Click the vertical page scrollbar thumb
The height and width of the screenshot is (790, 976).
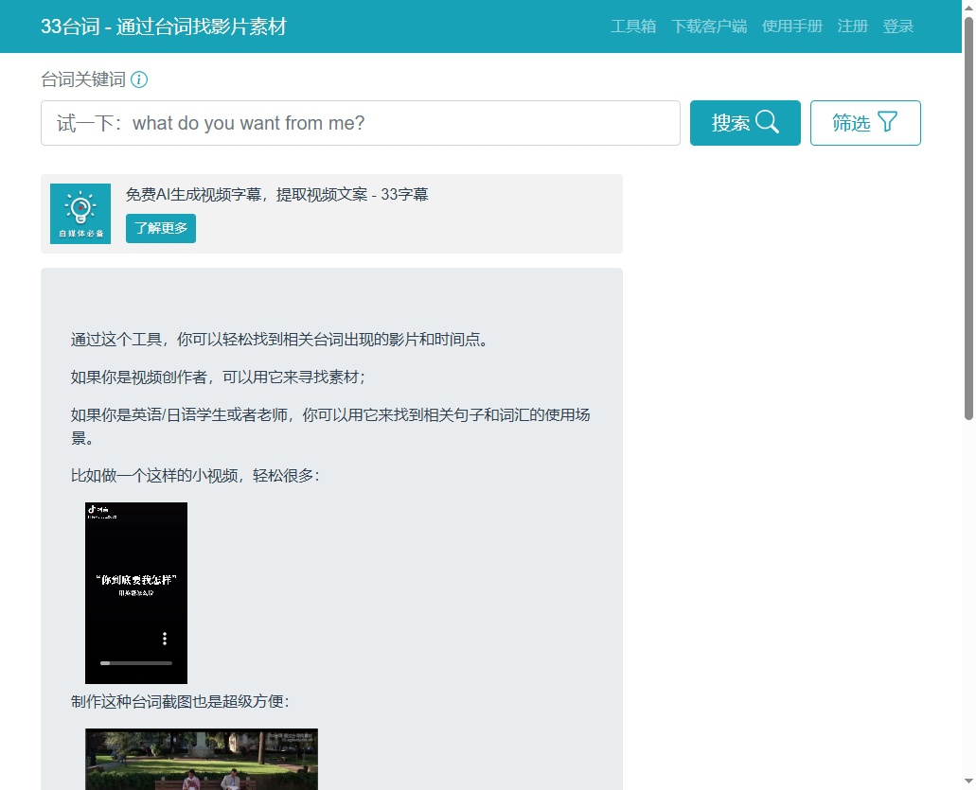coord(968,218)
